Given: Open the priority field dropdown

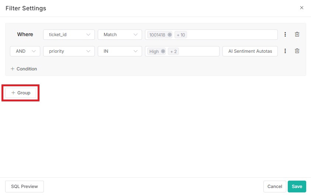Looking at the screenshot, I should coord(69,51).
